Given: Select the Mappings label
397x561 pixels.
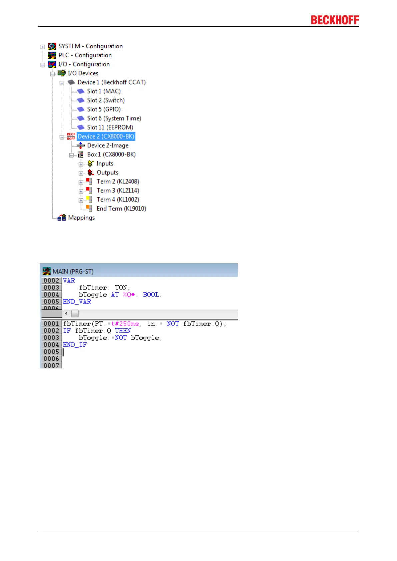Looking at the screenshot, I should pyautogui.click(x=82, y=218).
